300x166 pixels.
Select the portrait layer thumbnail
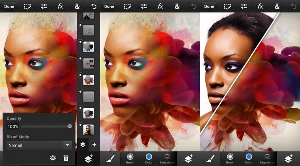(88, 129)
